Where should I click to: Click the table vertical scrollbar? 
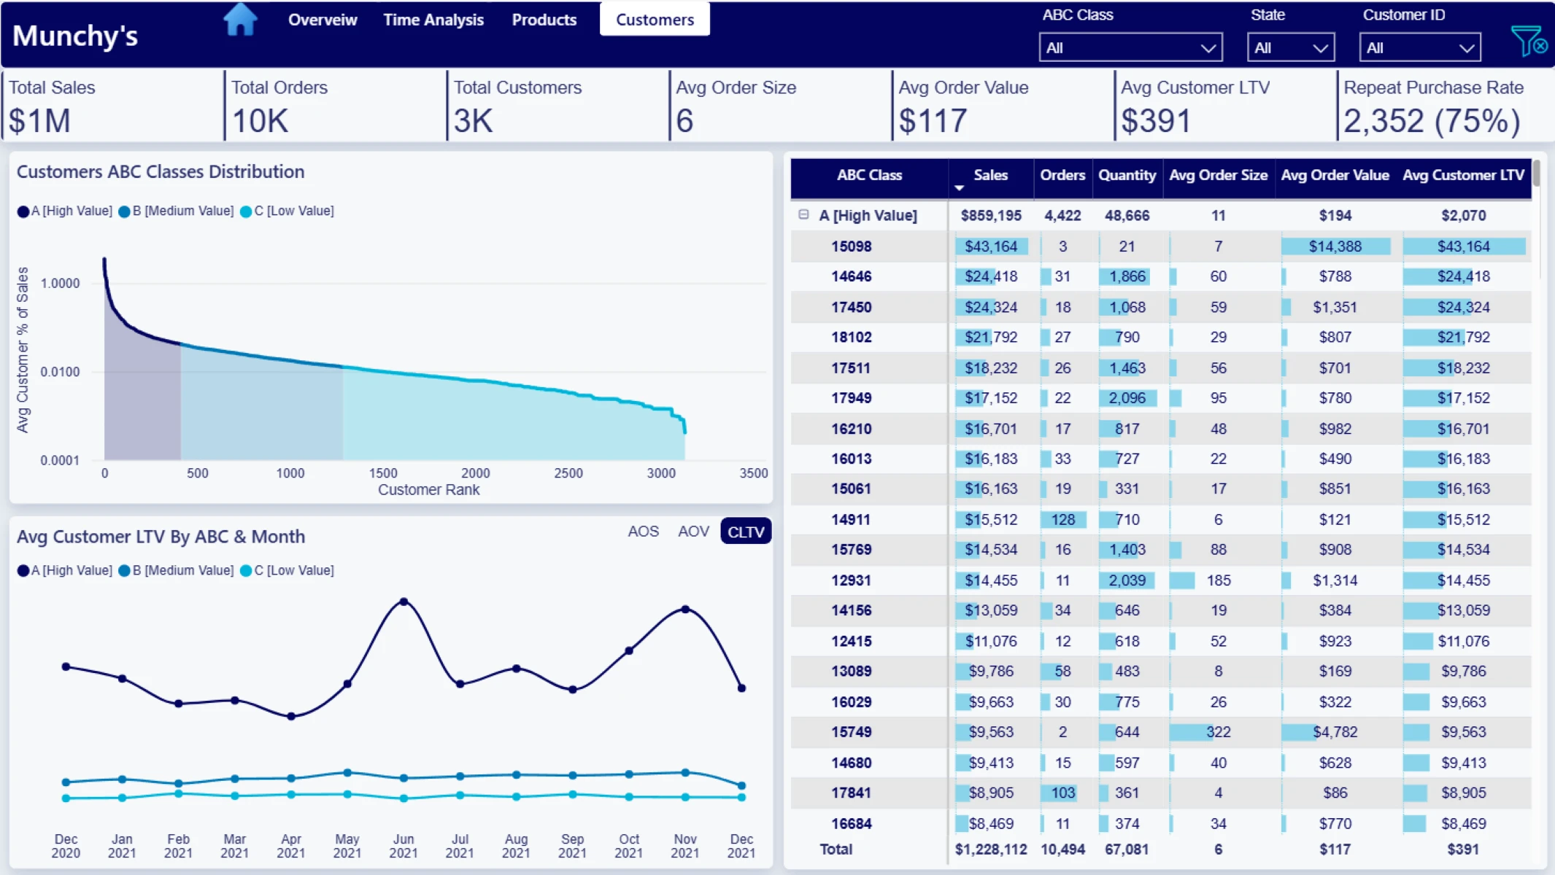click(x=1536, y=175)
